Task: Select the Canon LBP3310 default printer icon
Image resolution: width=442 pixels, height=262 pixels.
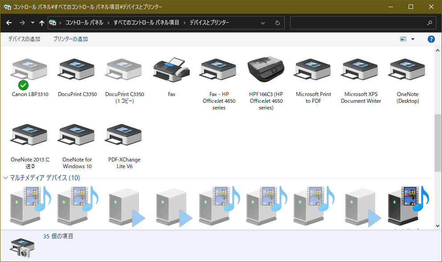Action: 29,74
